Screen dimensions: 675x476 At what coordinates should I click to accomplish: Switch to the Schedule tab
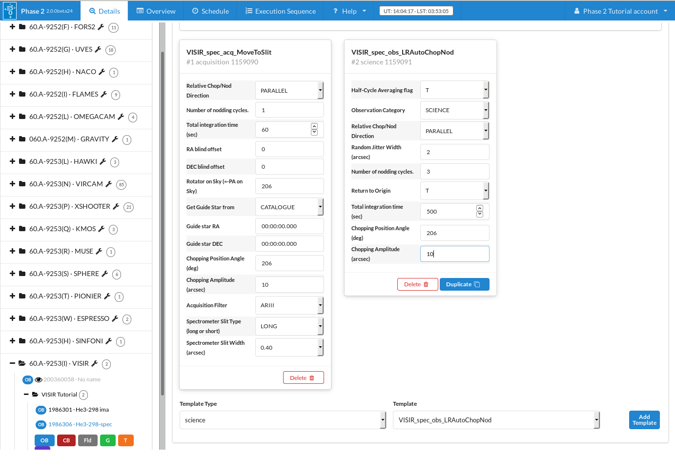[210, 11]
